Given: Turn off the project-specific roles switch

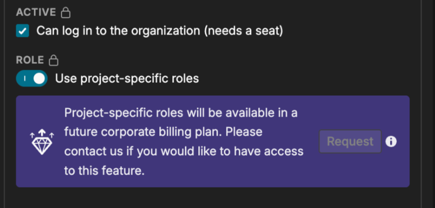Looking at the screenshot, I should [x=31, y=78].
